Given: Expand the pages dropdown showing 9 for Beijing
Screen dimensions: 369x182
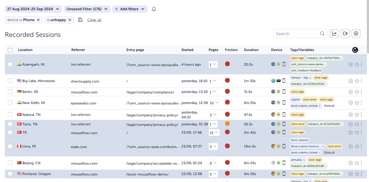Looking at the screenshot, I should (x=213, y=163).
